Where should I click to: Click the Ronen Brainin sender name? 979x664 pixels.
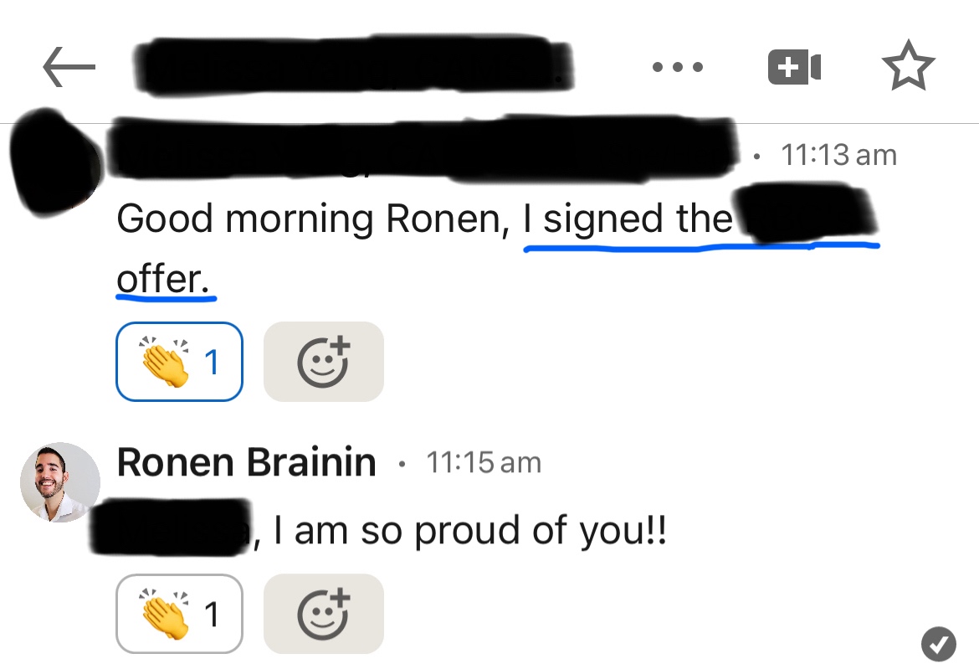click(246, 463)
